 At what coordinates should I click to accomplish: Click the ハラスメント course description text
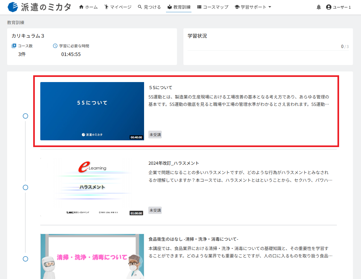coord(240,176)
